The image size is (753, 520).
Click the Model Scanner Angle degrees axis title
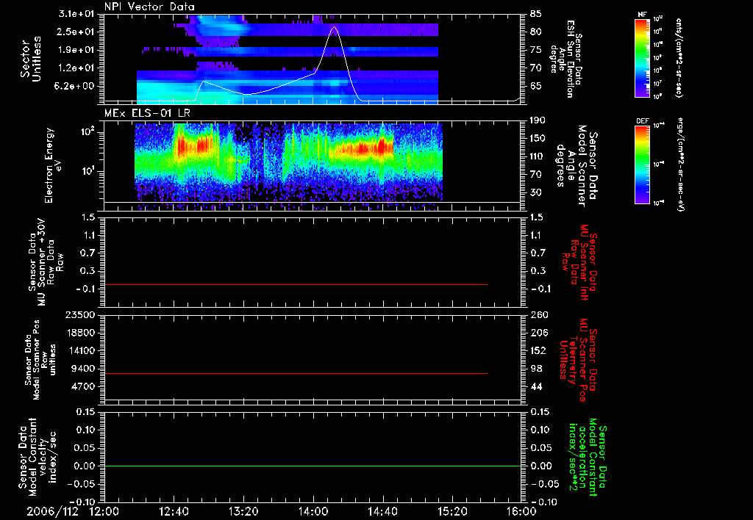pos(577,165)
